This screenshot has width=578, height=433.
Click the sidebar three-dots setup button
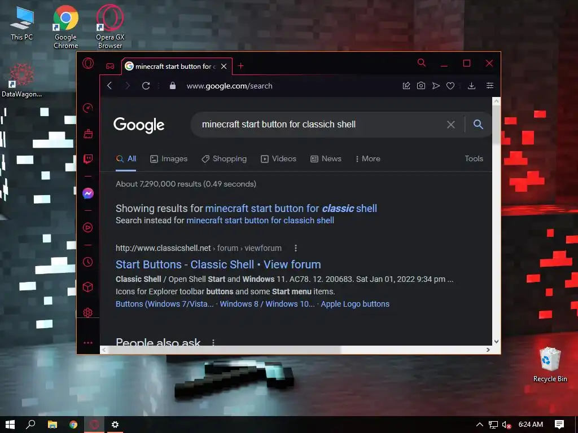click(87, 343)
